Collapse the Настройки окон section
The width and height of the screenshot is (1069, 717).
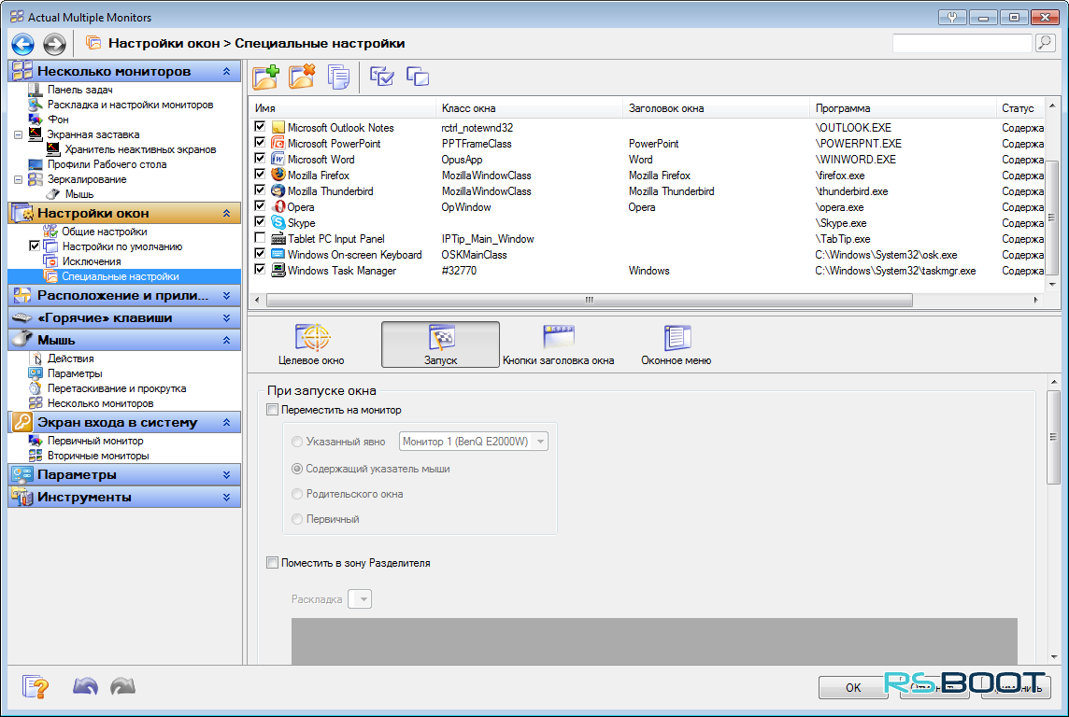(x=226, y=213)
